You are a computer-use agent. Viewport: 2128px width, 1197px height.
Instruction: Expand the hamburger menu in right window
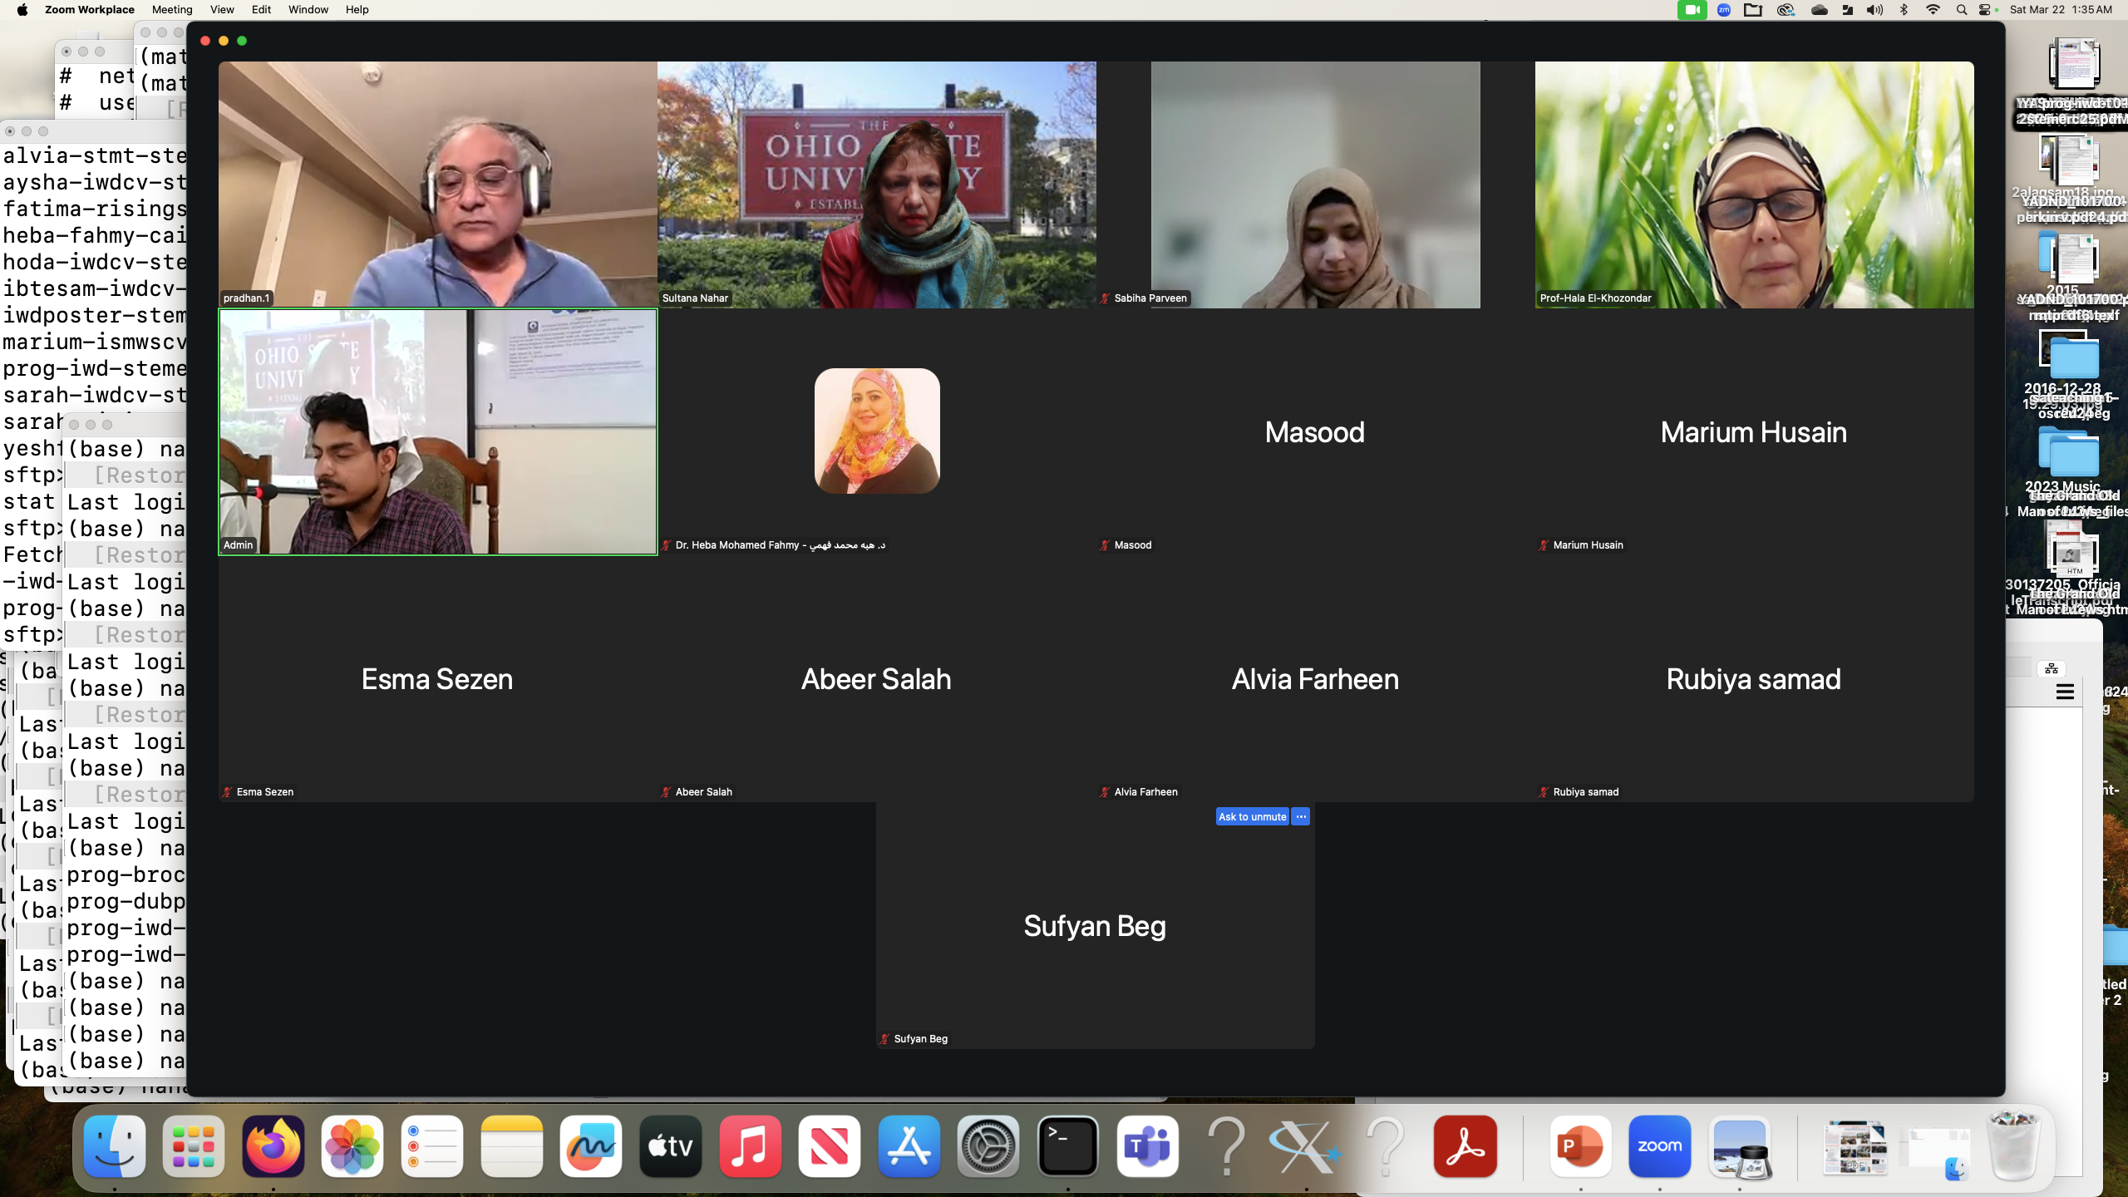point(2065,692)
